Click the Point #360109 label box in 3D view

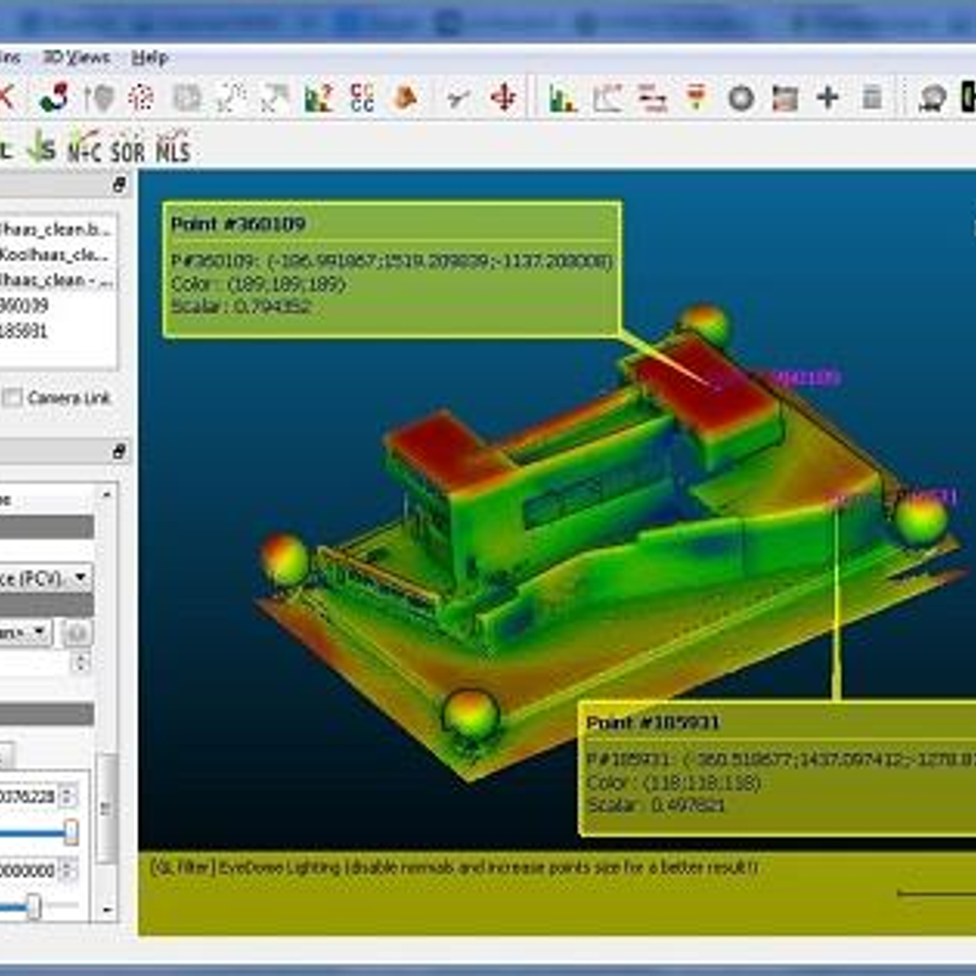click(391, 268)
